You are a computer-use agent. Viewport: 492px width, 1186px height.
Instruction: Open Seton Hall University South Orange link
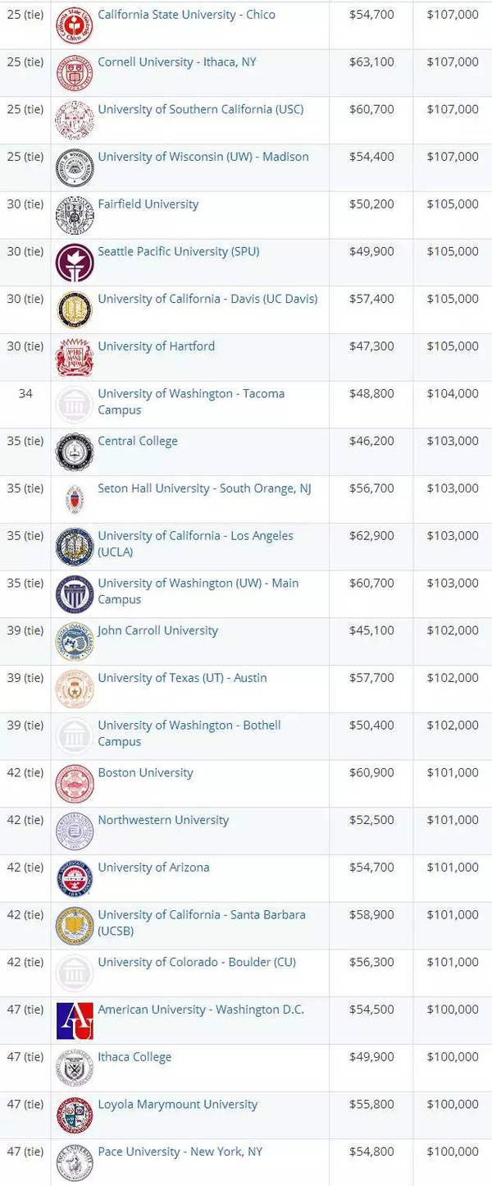tap(204, 488)
